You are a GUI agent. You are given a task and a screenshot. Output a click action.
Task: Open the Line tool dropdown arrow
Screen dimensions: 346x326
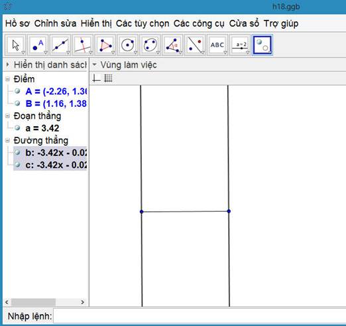click(x=68, y=52)
